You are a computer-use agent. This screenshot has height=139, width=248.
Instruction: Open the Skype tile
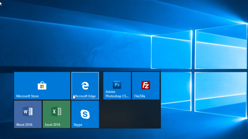(x=85, y=114)
